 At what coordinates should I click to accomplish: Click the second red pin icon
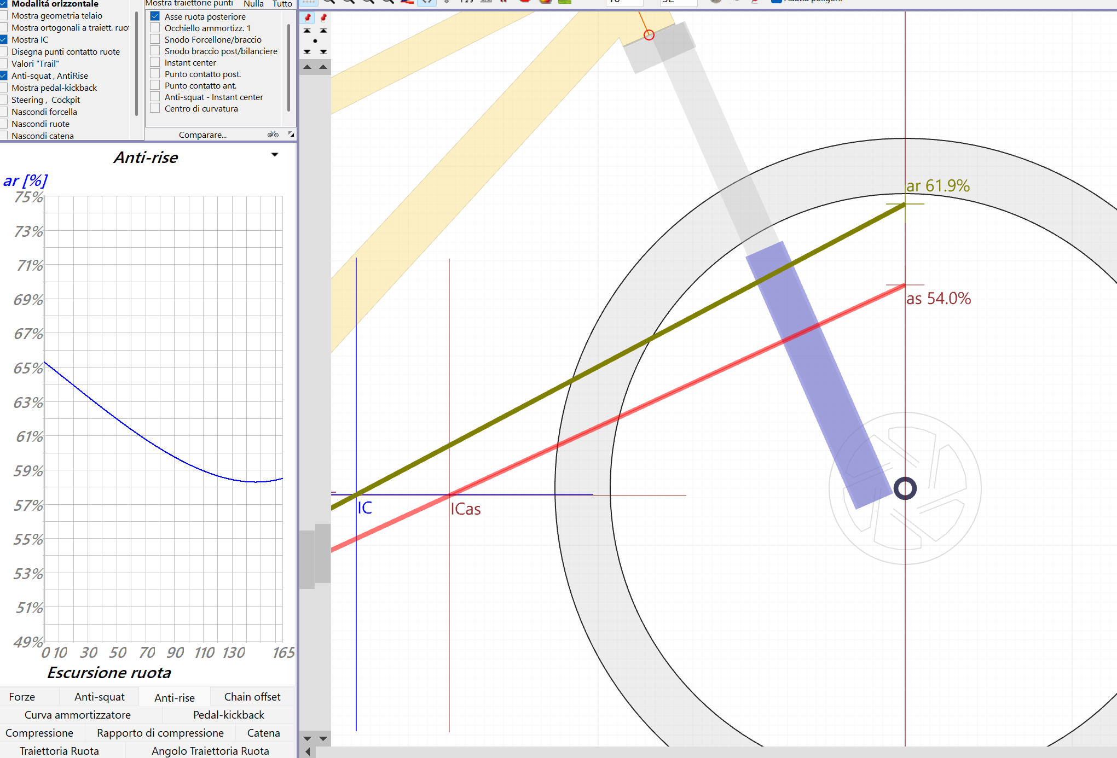click(323, 18)
